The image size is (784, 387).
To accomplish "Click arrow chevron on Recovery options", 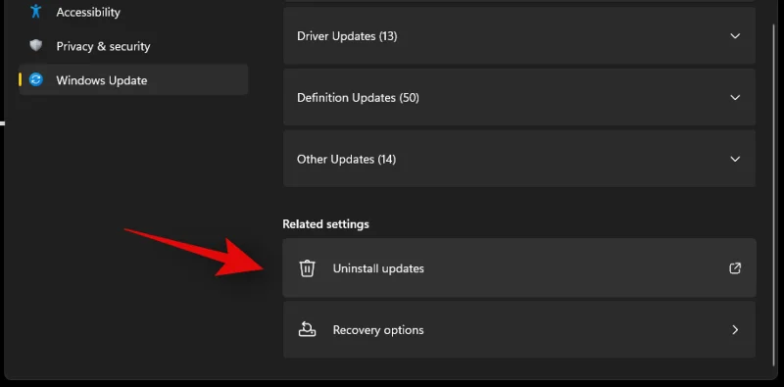I will click(735, 329).
